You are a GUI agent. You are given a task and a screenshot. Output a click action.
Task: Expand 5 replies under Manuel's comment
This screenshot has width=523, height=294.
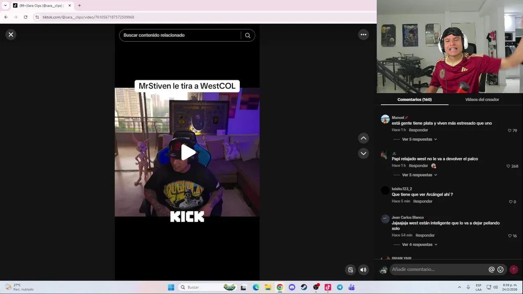[x=419, y=139]
